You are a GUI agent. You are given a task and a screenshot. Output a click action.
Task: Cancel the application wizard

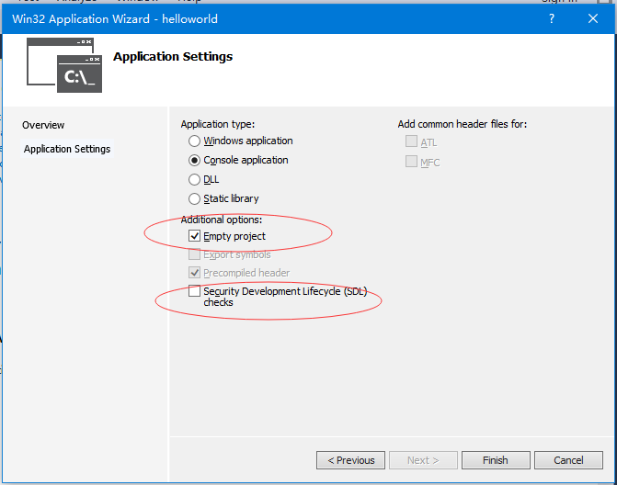(568, 460)
